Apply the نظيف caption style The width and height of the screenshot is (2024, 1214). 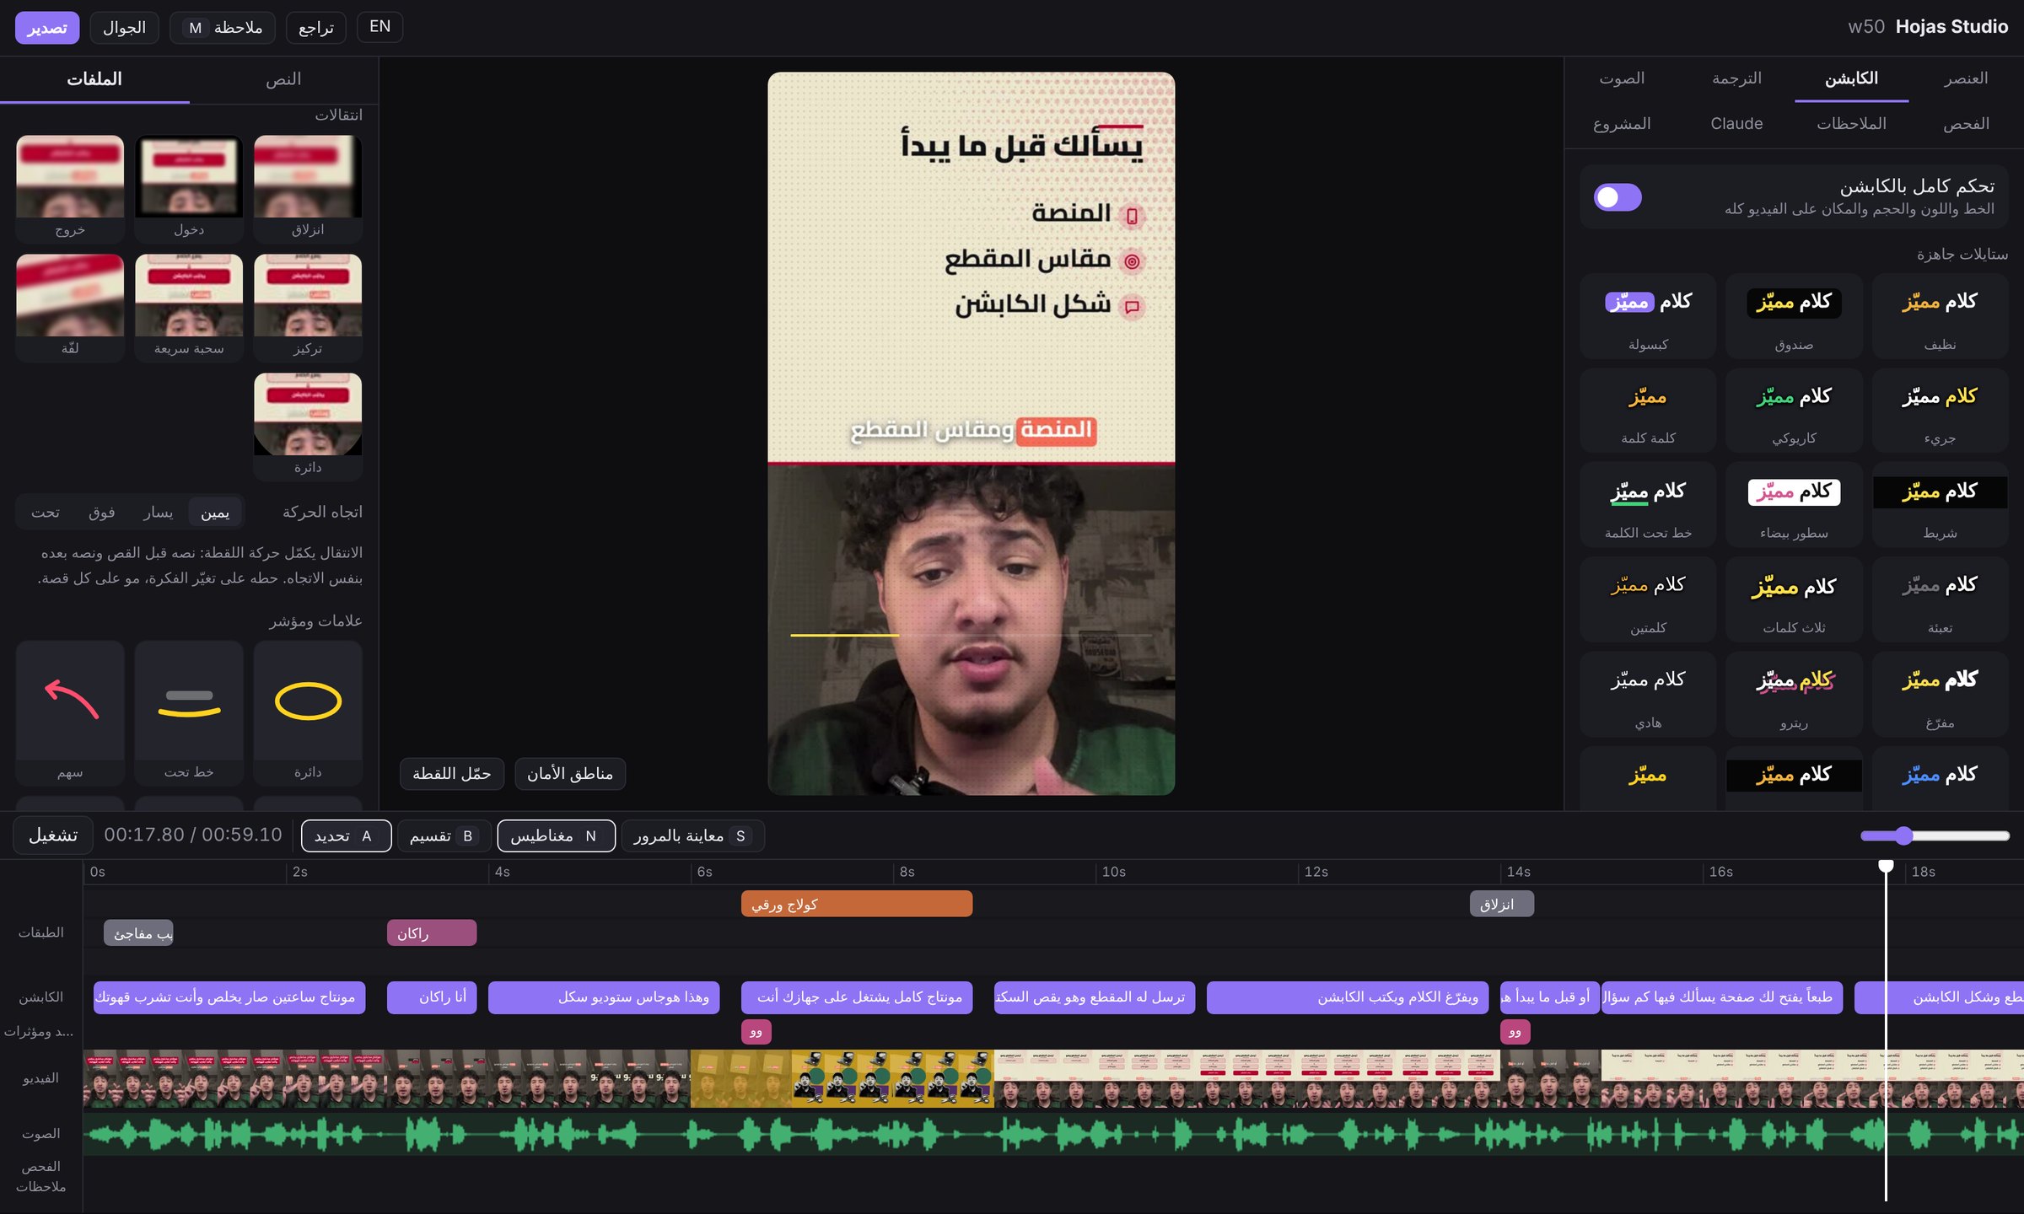(x=1940, y=317)
